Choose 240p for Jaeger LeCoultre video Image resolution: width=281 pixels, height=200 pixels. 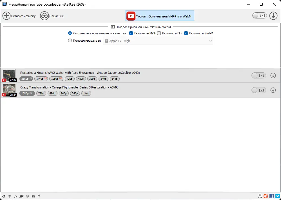pos(103,79)
